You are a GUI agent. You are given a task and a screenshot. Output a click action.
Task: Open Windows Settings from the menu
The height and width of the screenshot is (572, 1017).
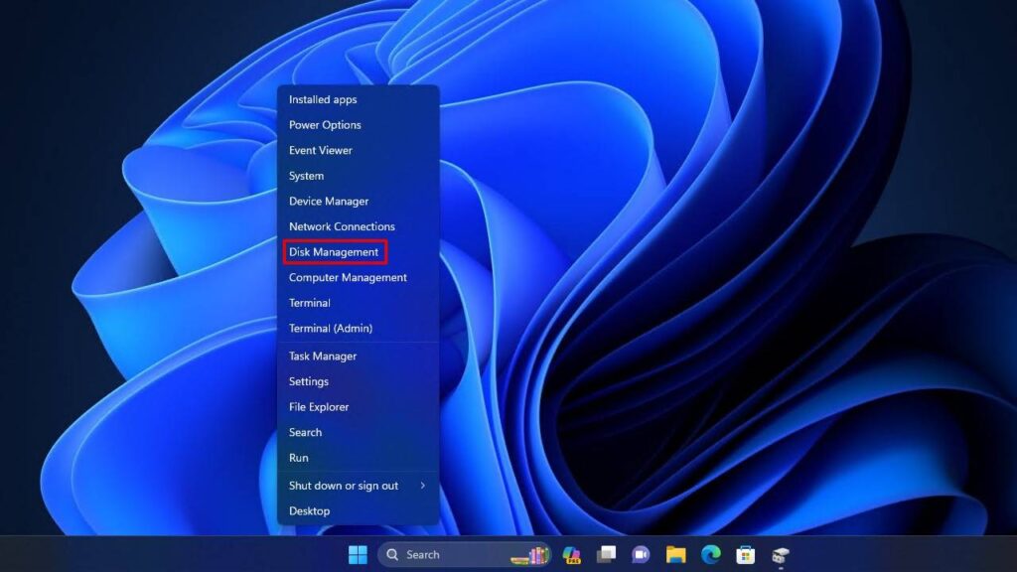308,381
